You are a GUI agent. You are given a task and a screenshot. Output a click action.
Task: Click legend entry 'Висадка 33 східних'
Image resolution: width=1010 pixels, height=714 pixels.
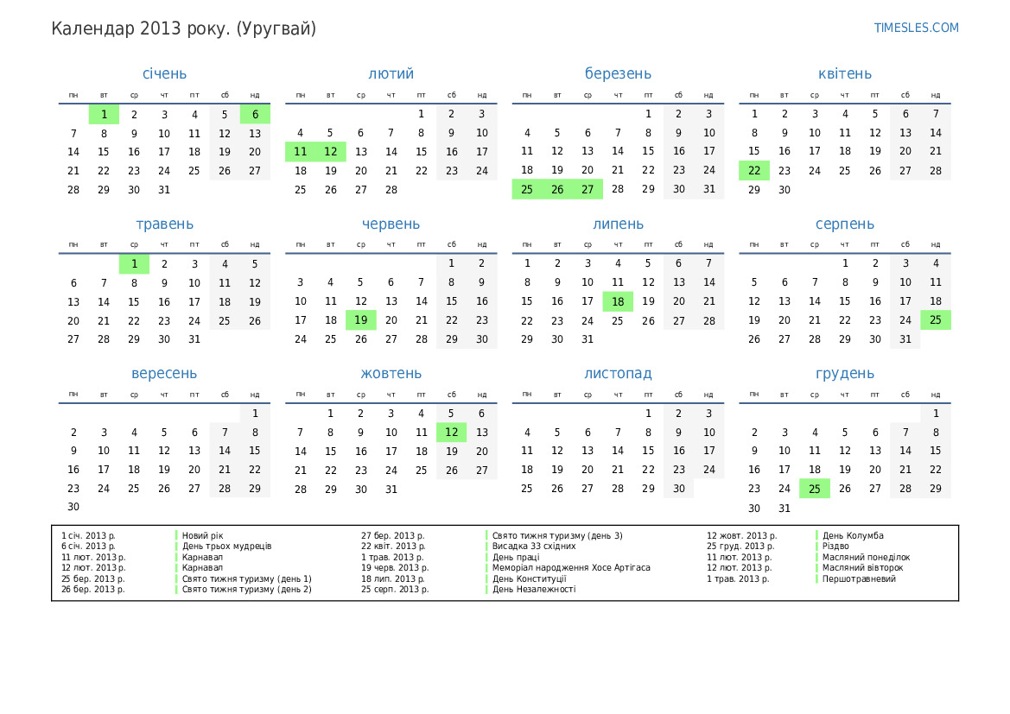click(x=534, y=546)
